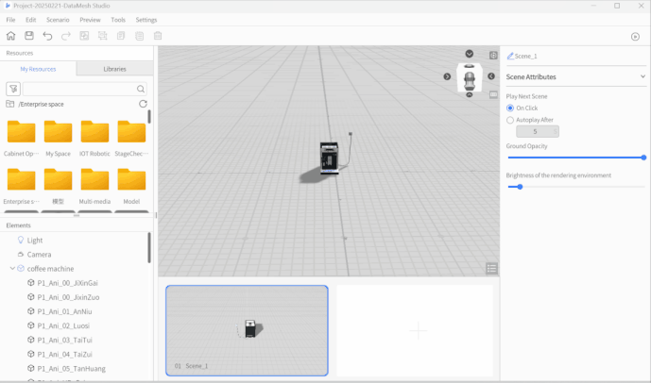Open the 模型 folder
Viewport: 651px width, 383px height.
click(59, 187)
